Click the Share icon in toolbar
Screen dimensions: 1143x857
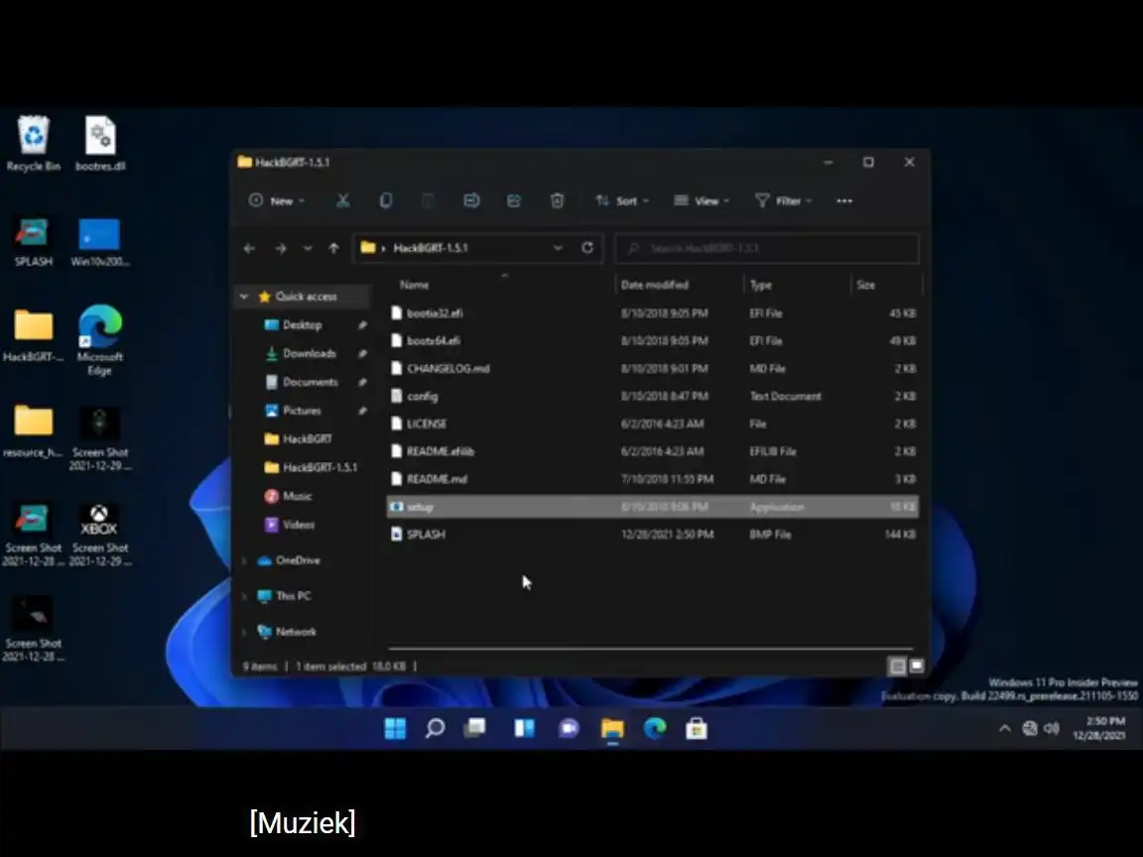coord(514,200)
